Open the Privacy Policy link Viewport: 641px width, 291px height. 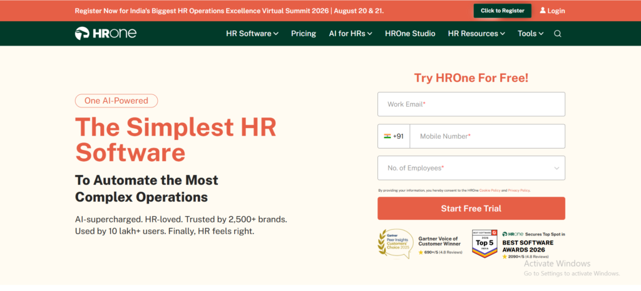(519, 190)
